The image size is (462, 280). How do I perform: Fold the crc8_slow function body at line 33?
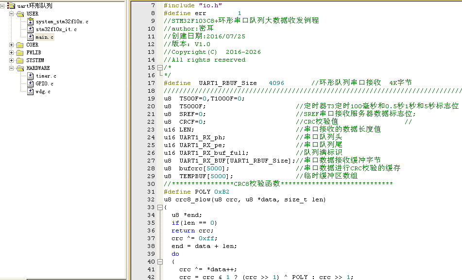pos(159,207)
